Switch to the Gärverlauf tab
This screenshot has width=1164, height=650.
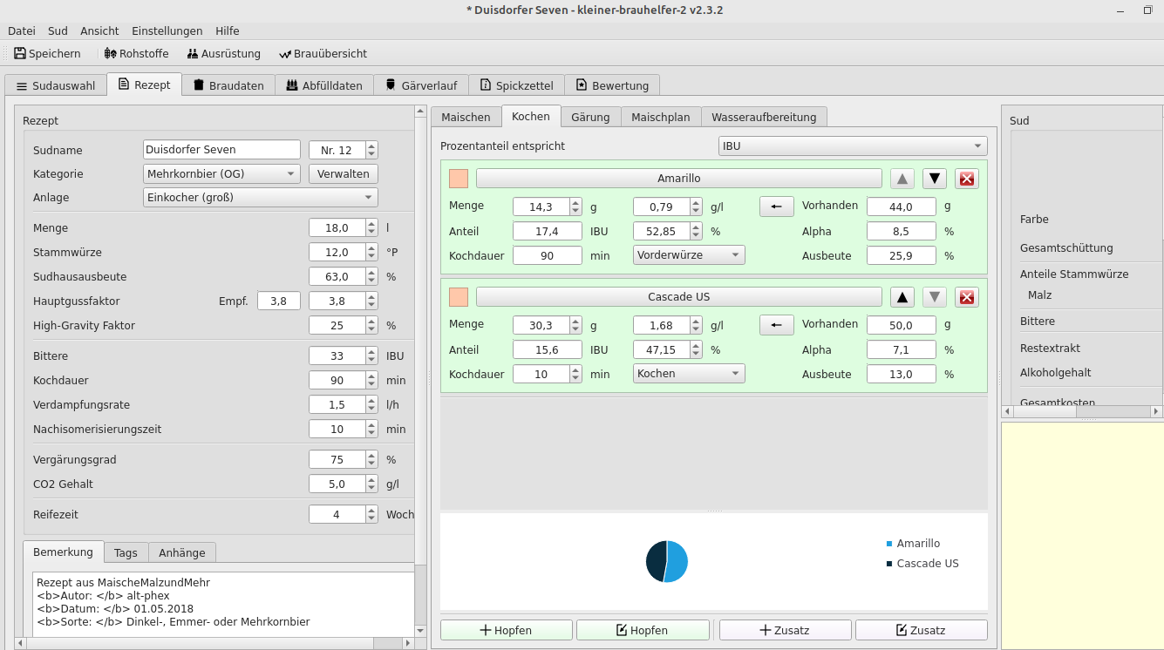click(420, 85)
